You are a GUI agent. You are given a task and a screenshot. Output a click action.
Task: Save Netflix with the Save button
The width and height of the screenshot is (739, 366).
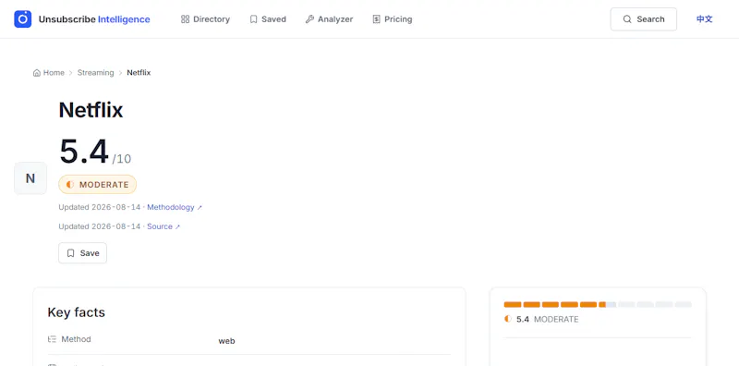82,253
